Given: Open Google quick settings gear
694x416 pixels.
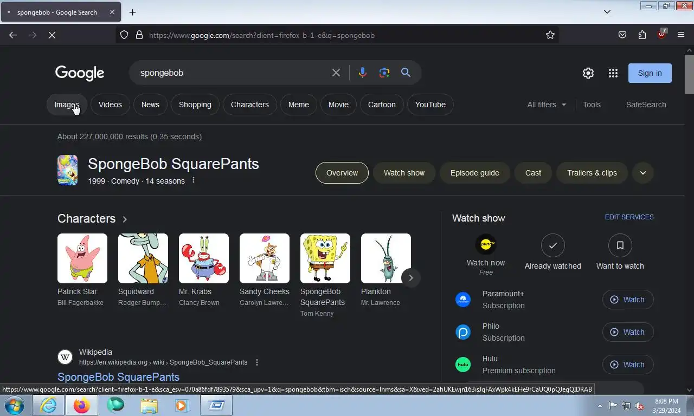Looking at the screenshot, I should [588, 73].
